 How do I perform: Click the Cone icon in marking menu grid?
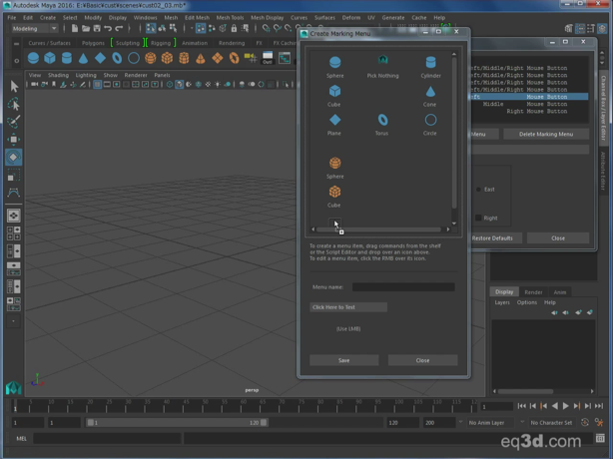pyautogui.click(x=430, y=93)
